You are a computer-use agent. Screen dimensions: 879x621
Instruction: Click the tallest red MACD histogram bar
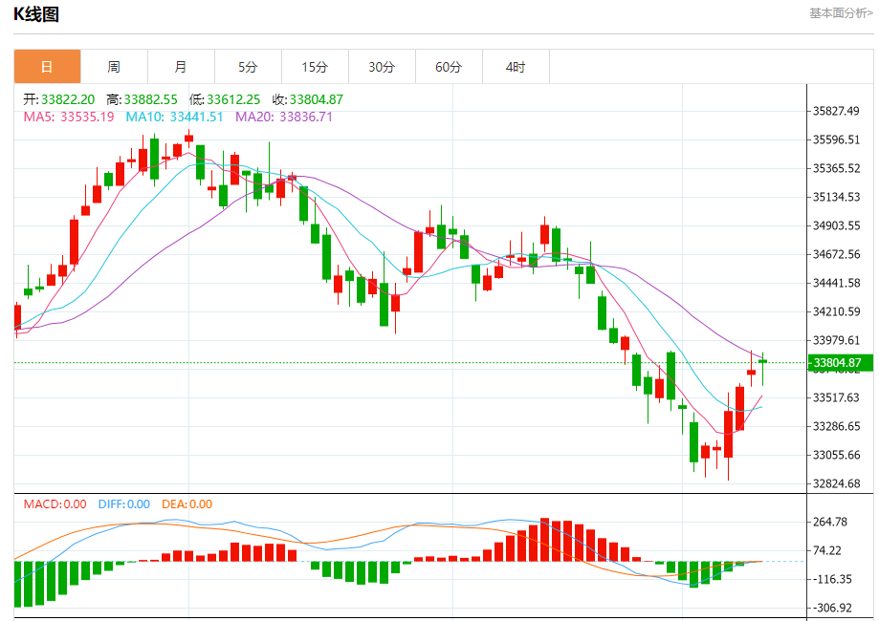(x=545, y=540)
